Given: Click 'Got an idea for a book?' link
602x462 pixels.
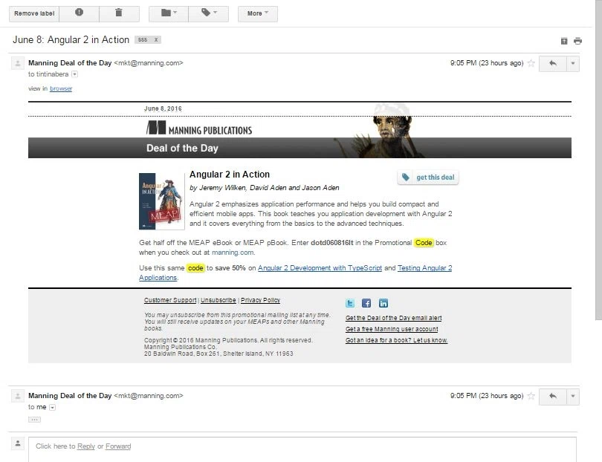Looking at the screenshot, I should (397, 340).
